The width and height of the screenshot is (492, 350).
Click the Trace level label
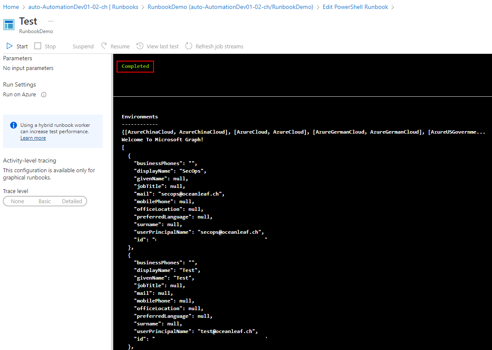tap(15, 191)
